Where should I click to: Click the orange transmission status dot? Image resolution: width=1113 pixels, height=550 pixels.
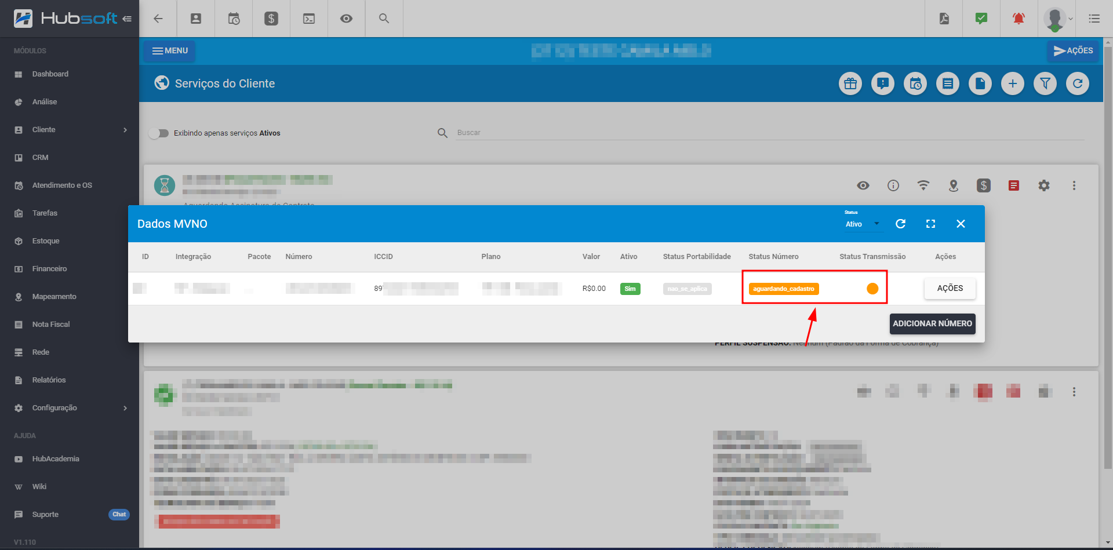click(x=872, y=289)
